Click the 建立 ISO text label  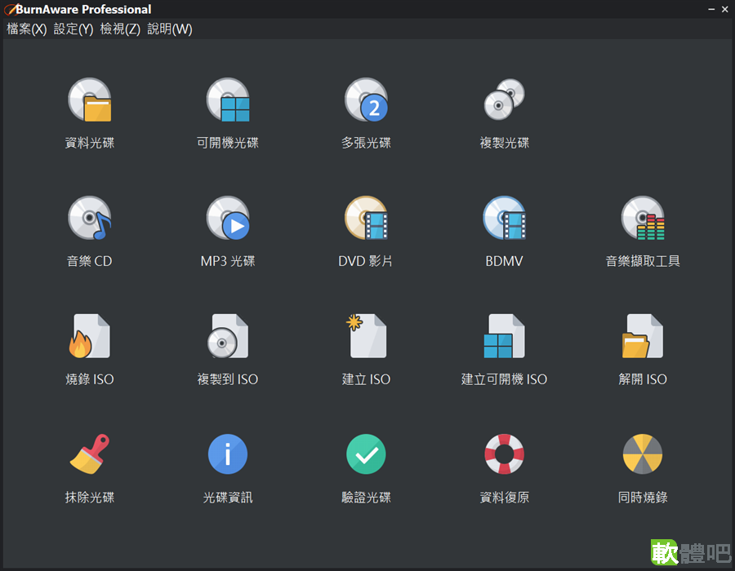366,379
